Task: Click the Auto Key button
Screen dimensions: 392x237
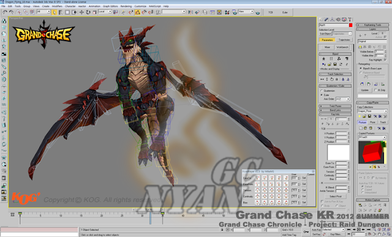Action: click(316, 230)
